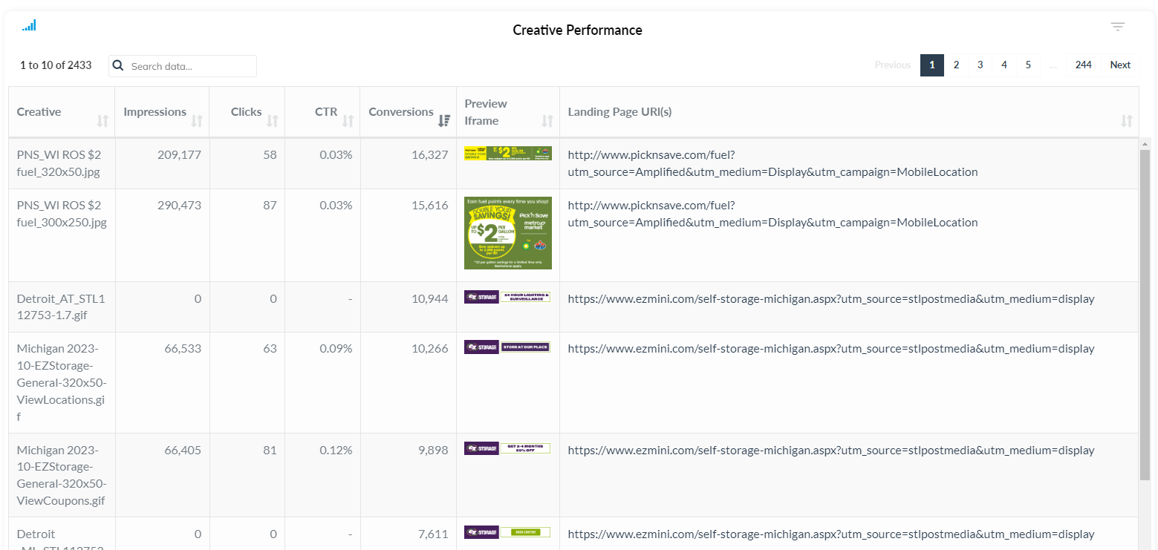The height and width of the screenshot is (550, 1158).
Task: Jump to last page 244
Action: [x=1083, y=65]
